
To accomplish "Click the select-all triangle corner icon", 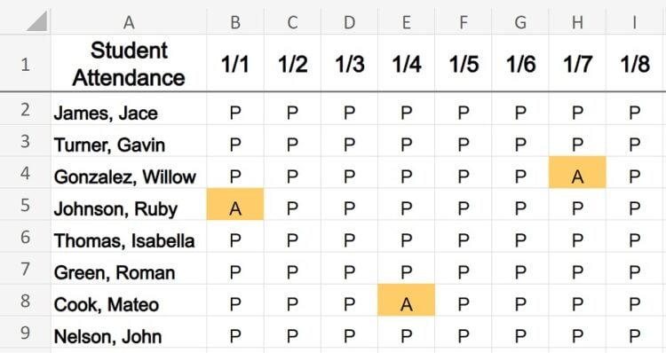I will coord(36,20).
